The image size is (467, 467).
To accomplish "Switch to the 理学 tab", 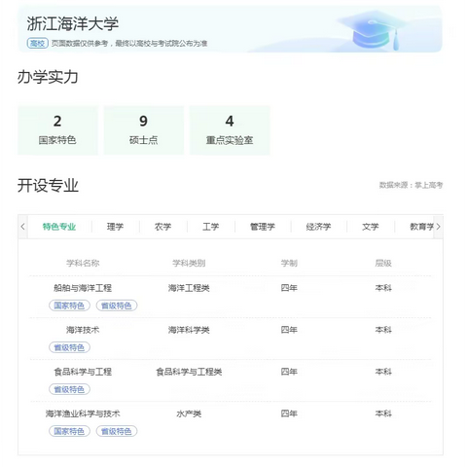I will (115, 227).
